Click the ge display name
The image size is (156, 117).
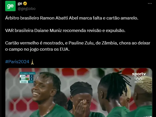click(20, 3)
